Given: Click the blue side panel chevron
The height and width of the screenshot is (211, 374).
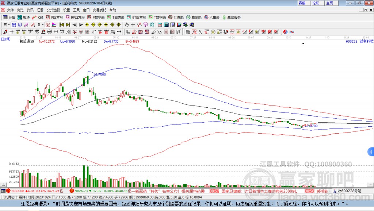Looking at the screenshot, I should (371, 151).
